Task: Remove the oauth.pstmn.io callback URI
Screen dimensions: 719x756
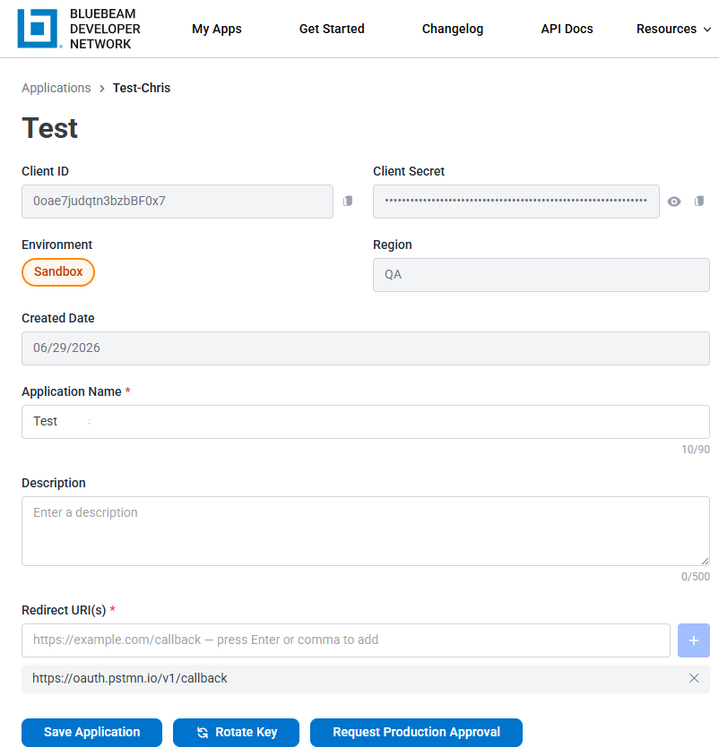Action: click(x=694, y=678)
